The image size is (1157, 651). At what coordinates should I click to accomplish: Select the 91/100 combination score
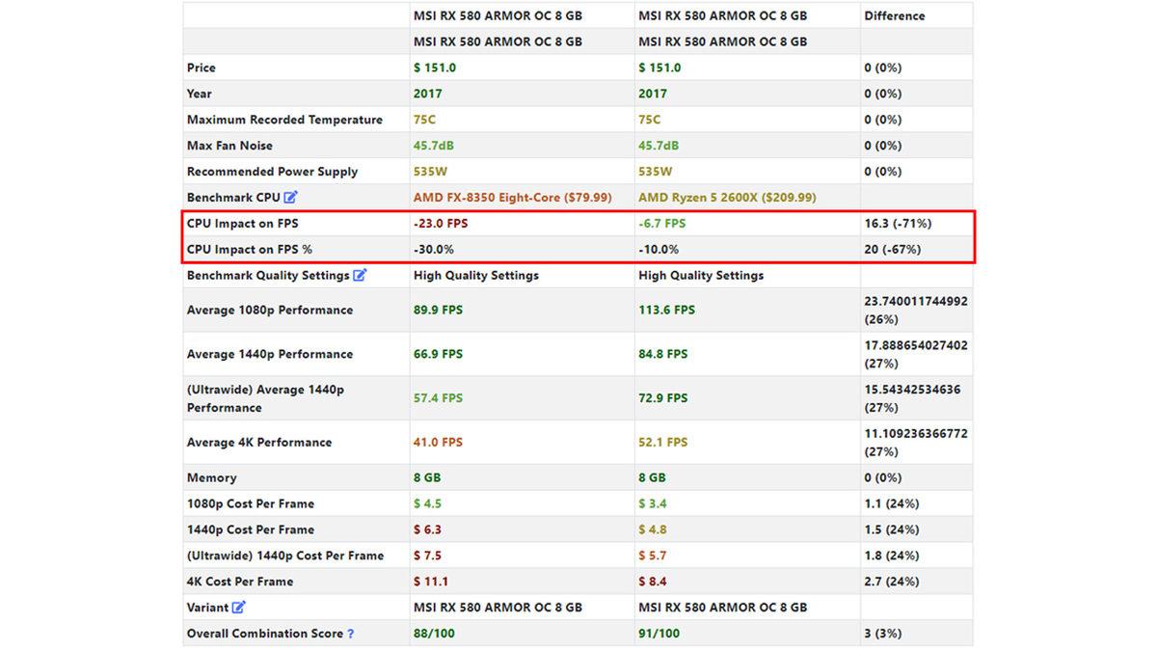click(x=659, y=634)
